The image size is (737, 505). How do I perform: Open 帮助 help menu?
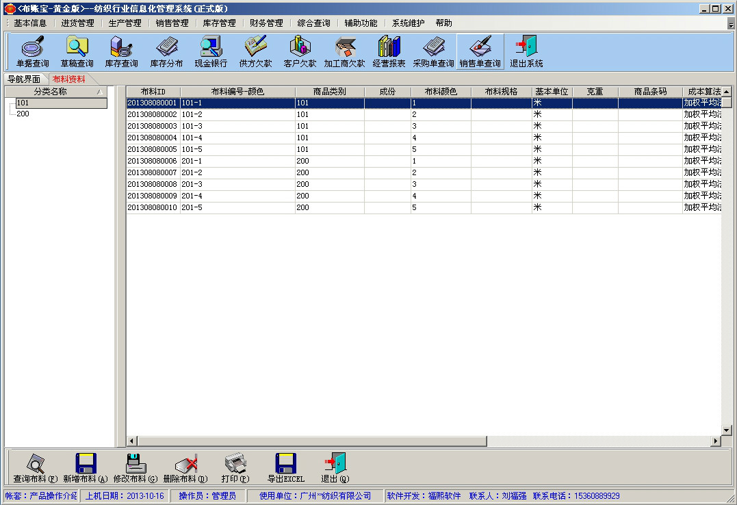tap(443, 23)
